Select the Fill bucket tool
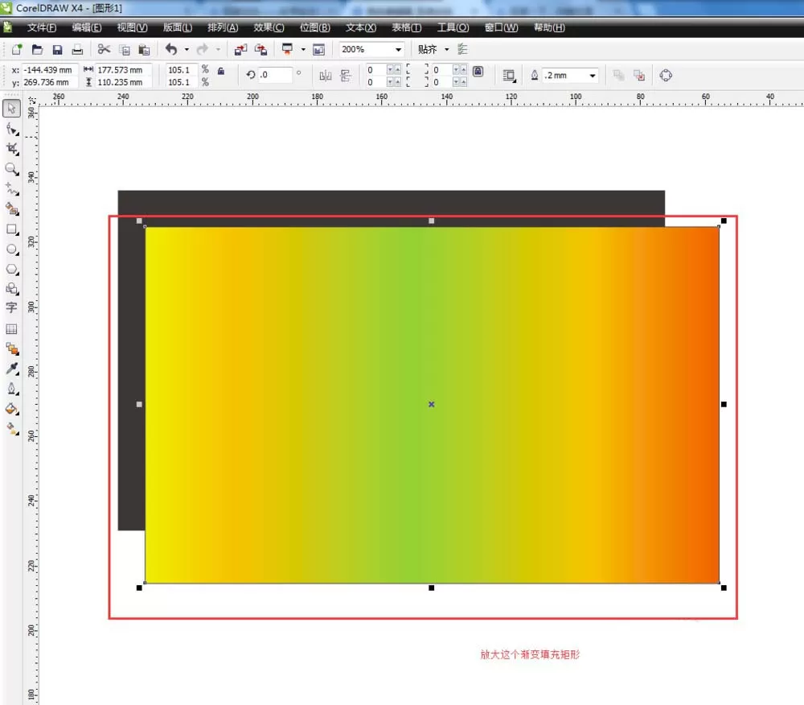Viewport: 804px width, 705px height. pos(12,408)
